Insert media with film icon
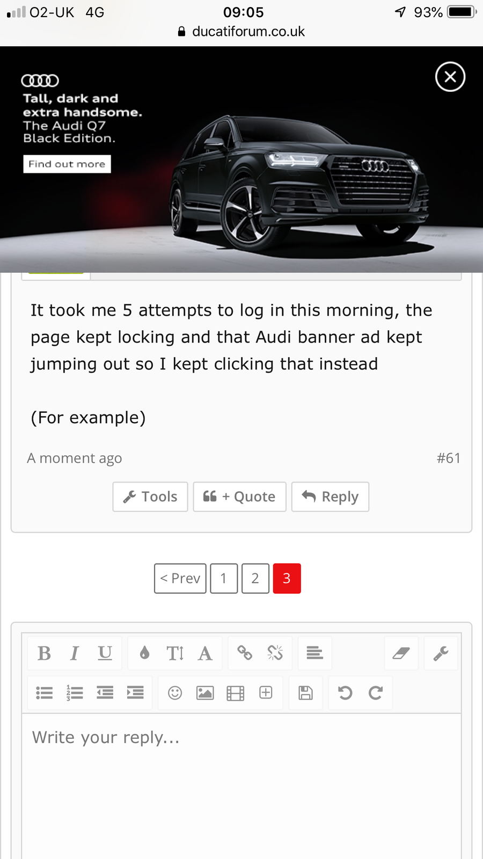The image size is (483, 859). pos(236,693)
